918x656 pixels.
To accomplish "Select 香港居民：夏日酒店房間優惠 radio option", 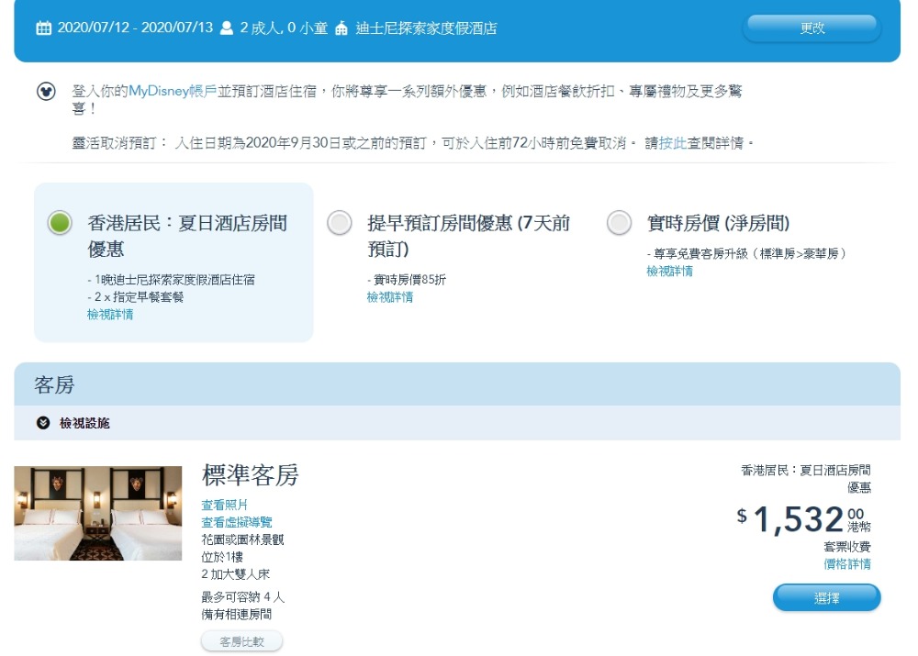I will click(60, 223).
